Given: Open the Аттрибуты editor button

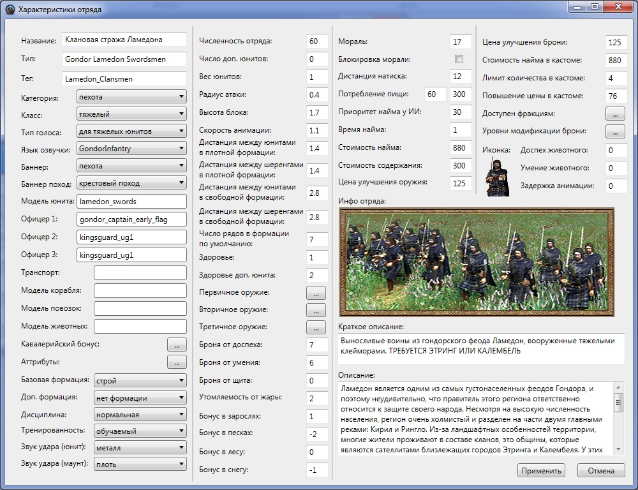Looking at the screenshot, I should (x=177, y=362).
